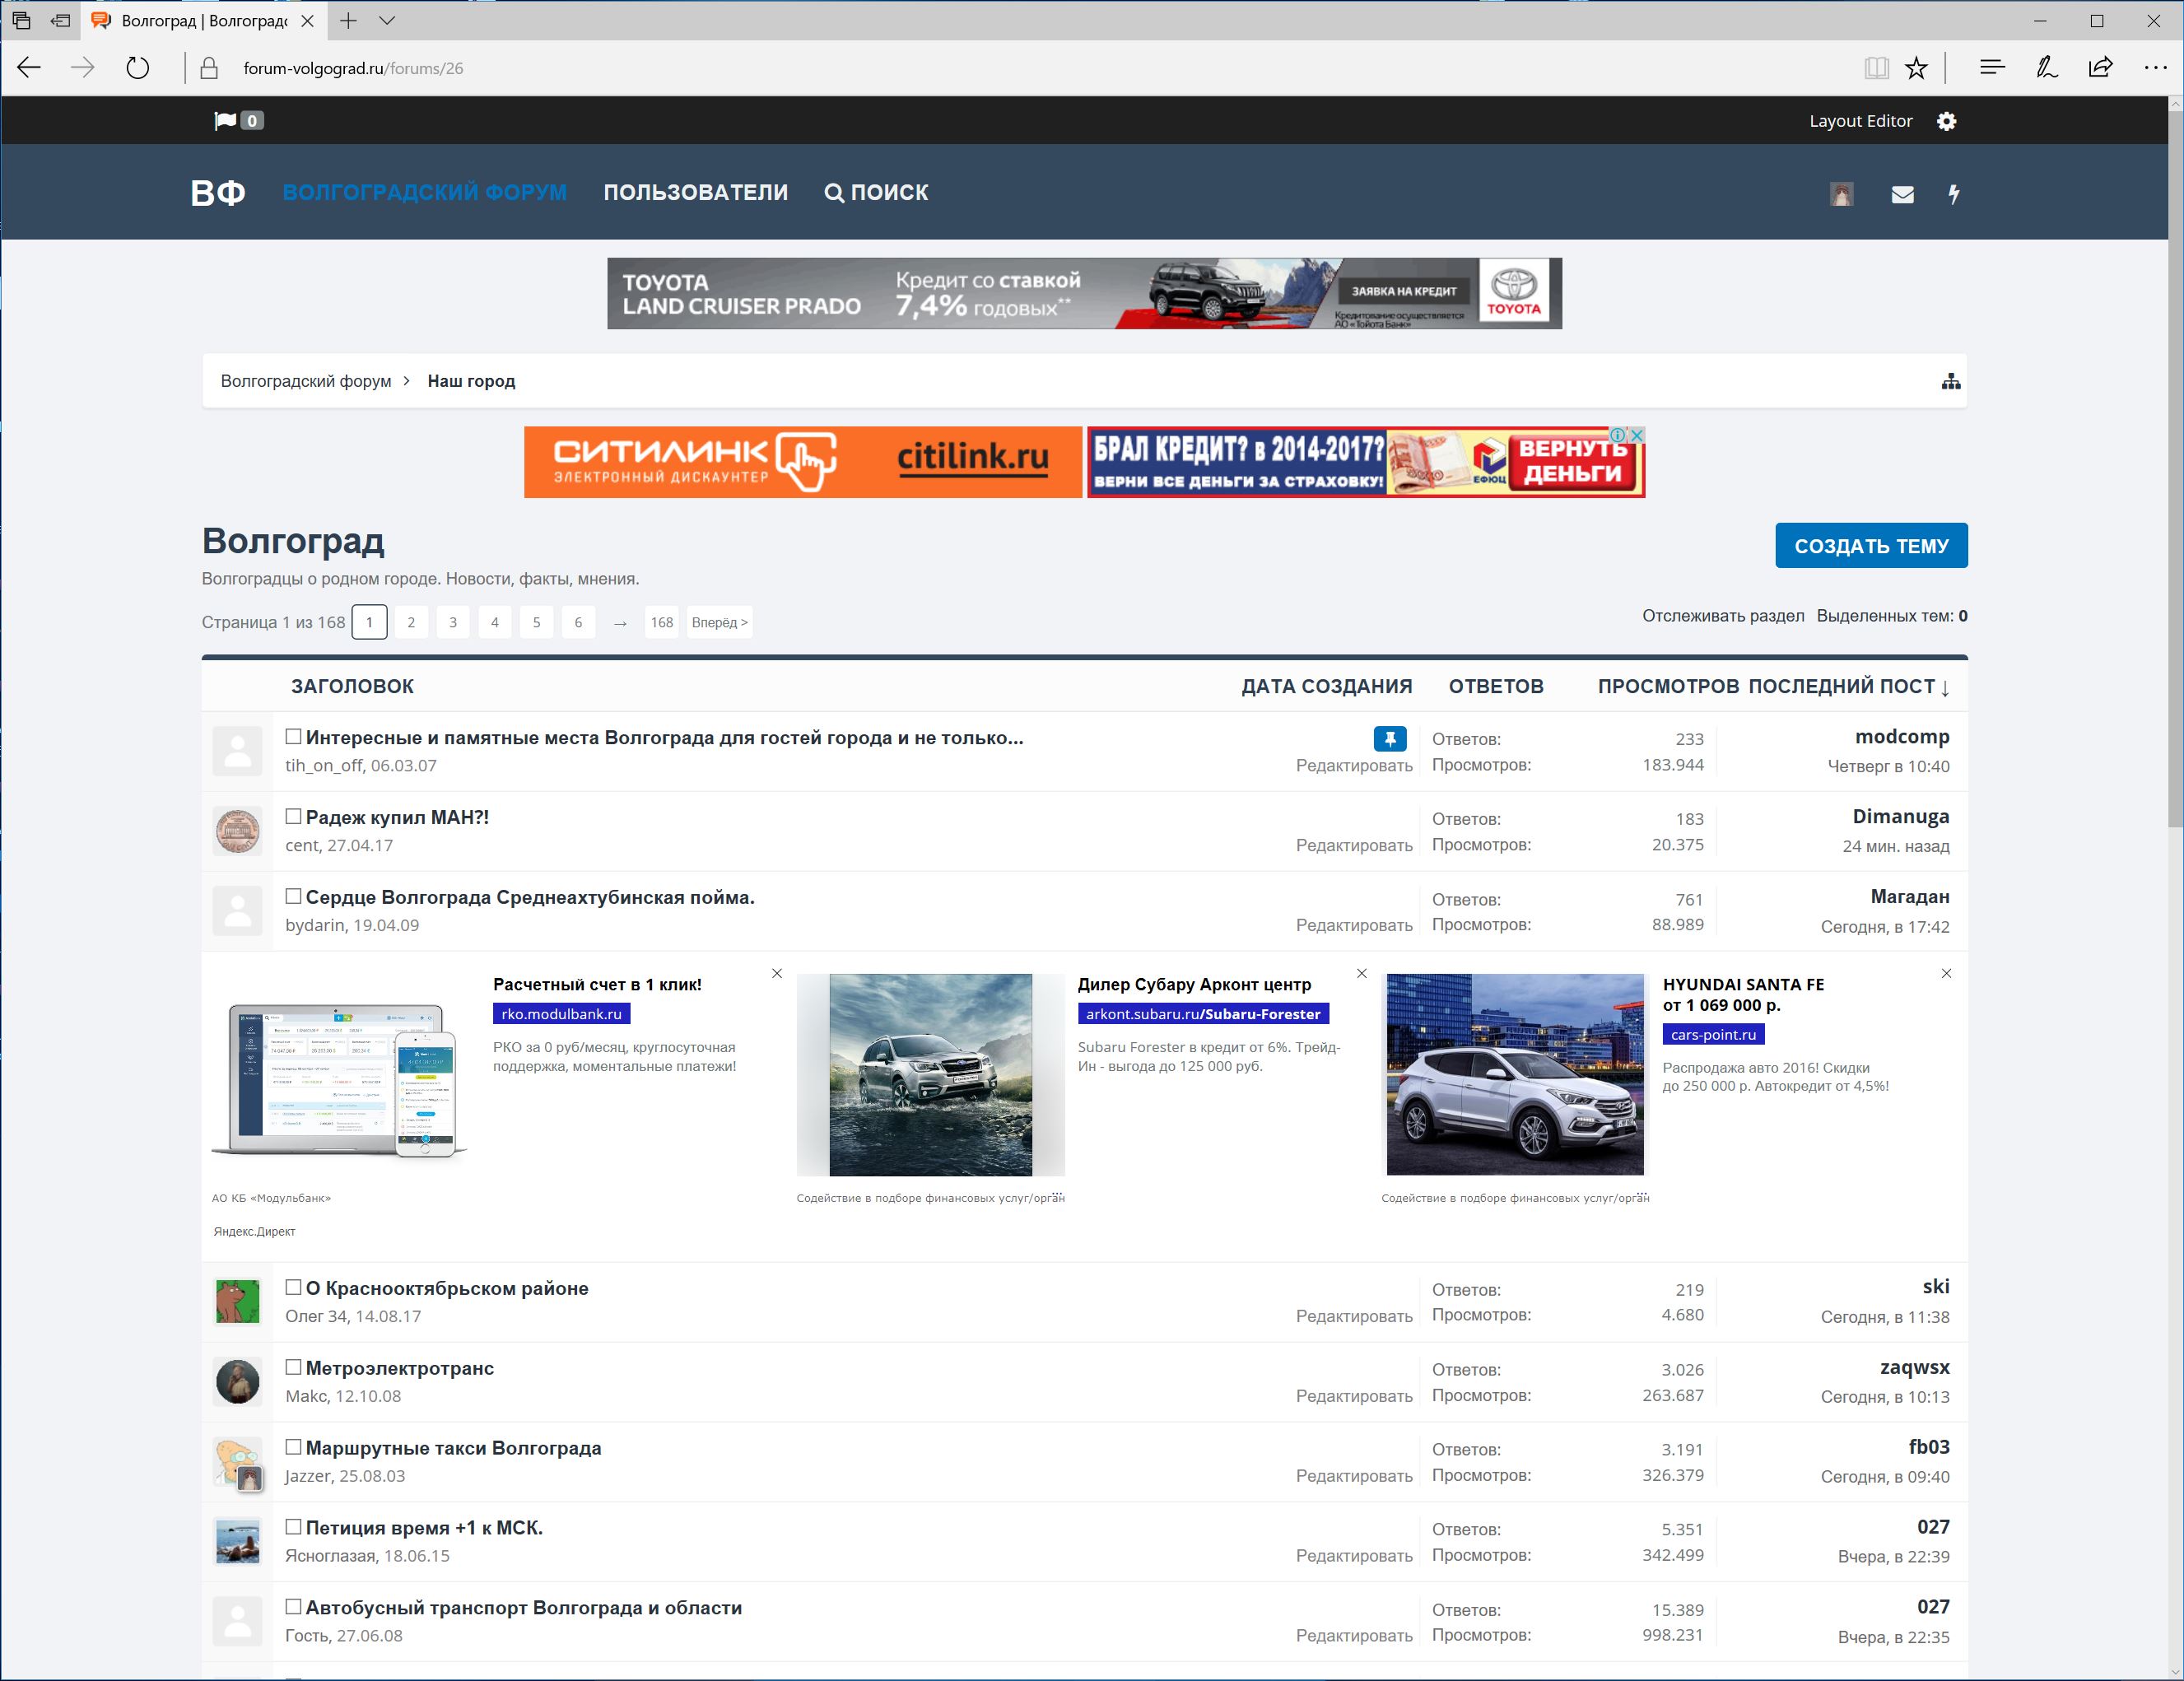Open browser share icon
Viewport: 2184px width, 1681px height.
click(2100, 68)
